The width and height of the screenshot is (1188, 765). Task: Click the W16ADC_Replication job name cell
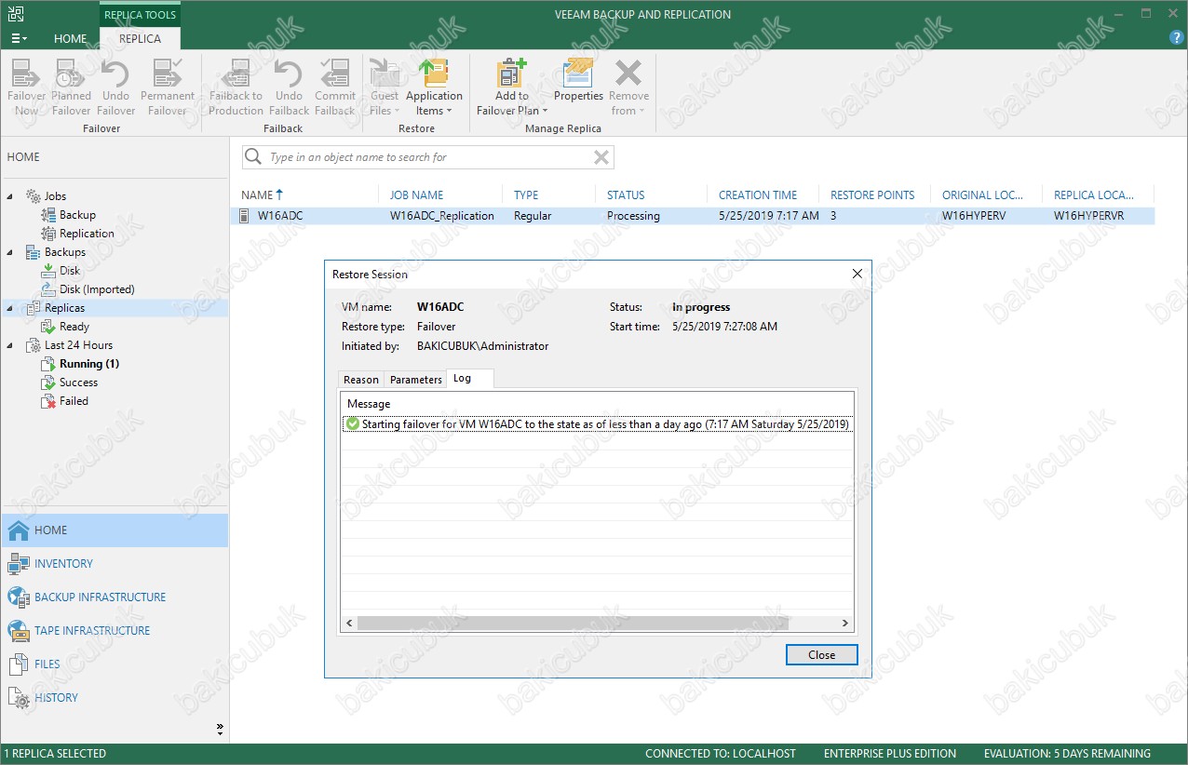pos(442,216)
